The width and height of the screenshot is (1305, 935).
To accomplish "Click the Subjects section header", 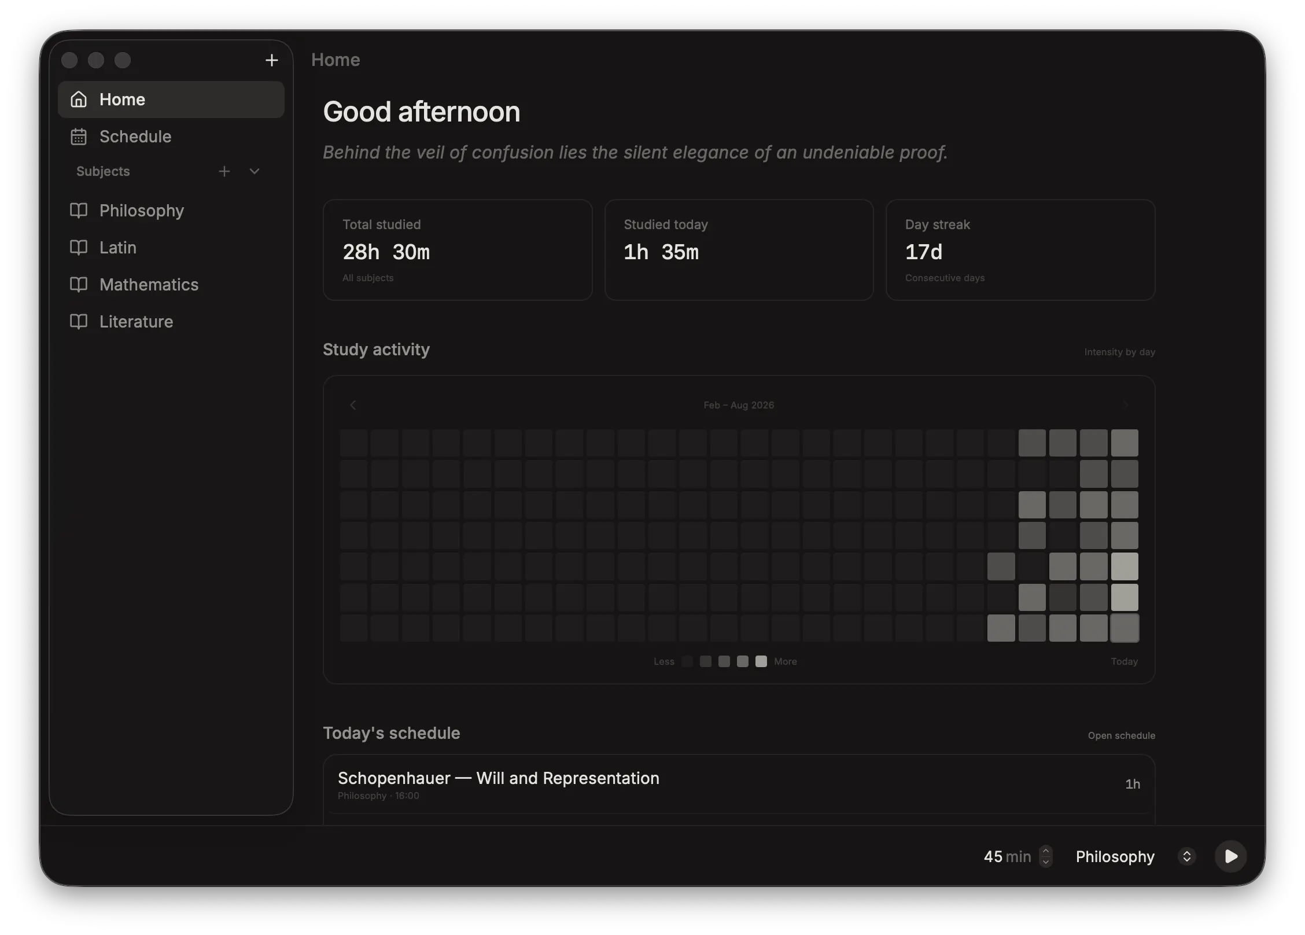I will click(103, 171).
